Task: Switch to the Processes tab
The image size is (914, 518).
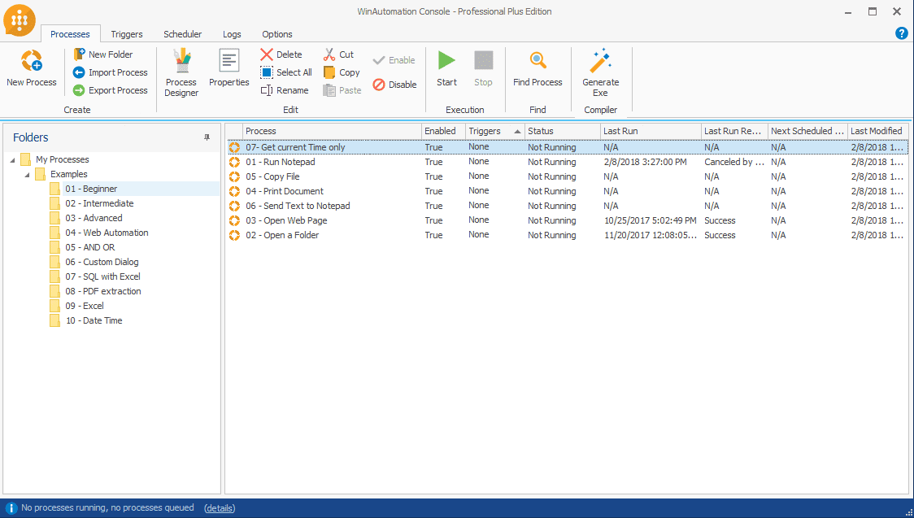Action: 70,34
